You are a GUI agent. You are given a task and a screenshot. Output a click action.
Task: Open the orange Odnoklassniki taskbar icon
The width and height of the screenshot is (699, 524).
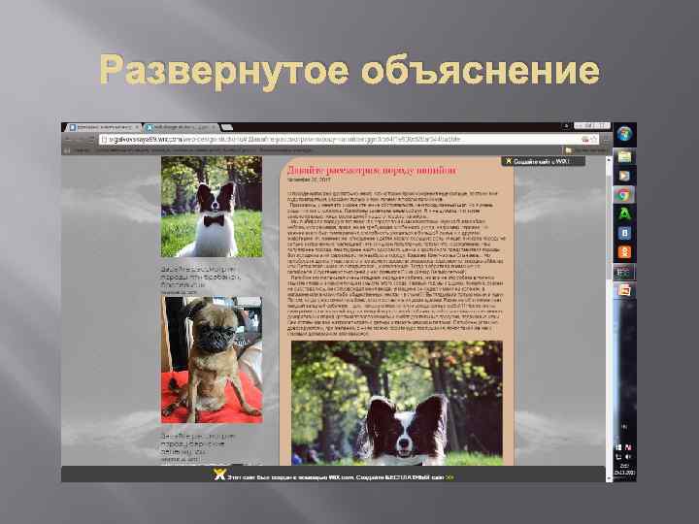click(x=624, y=252)
